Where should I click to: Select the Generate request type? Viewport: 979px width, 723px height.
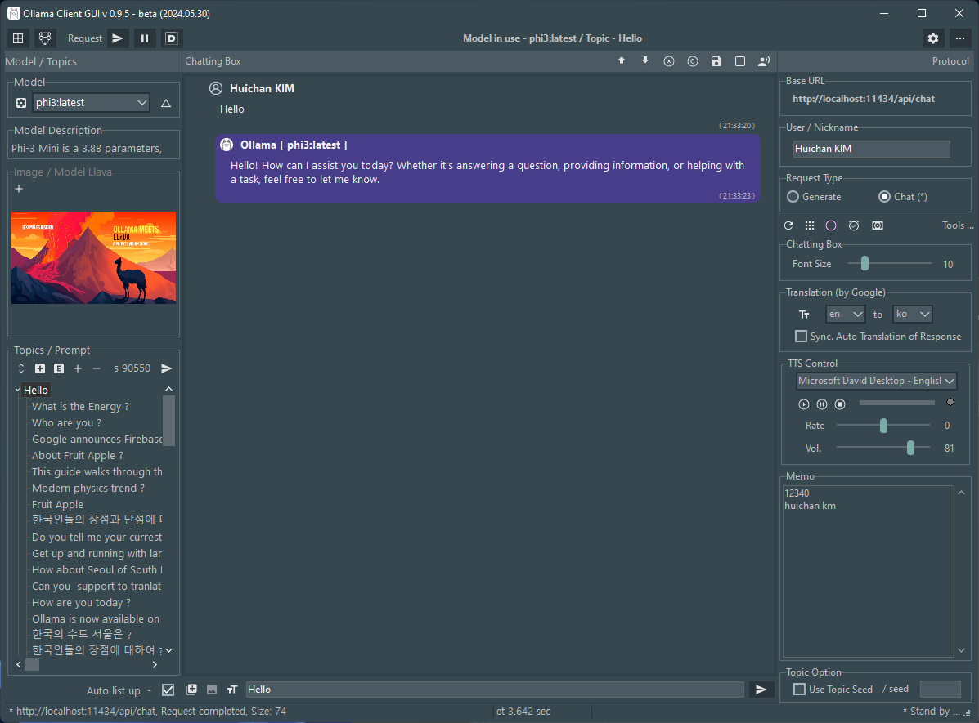[814, 197]
